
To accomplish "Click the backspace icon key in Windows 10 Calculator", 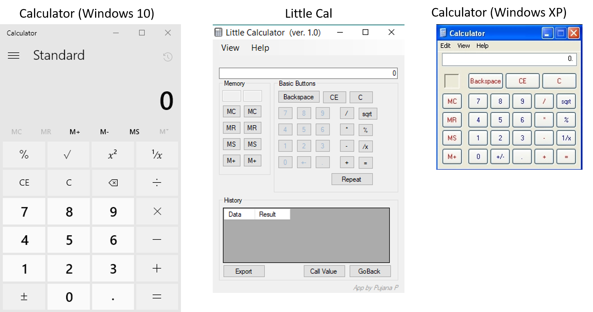I will coord(113,183).
